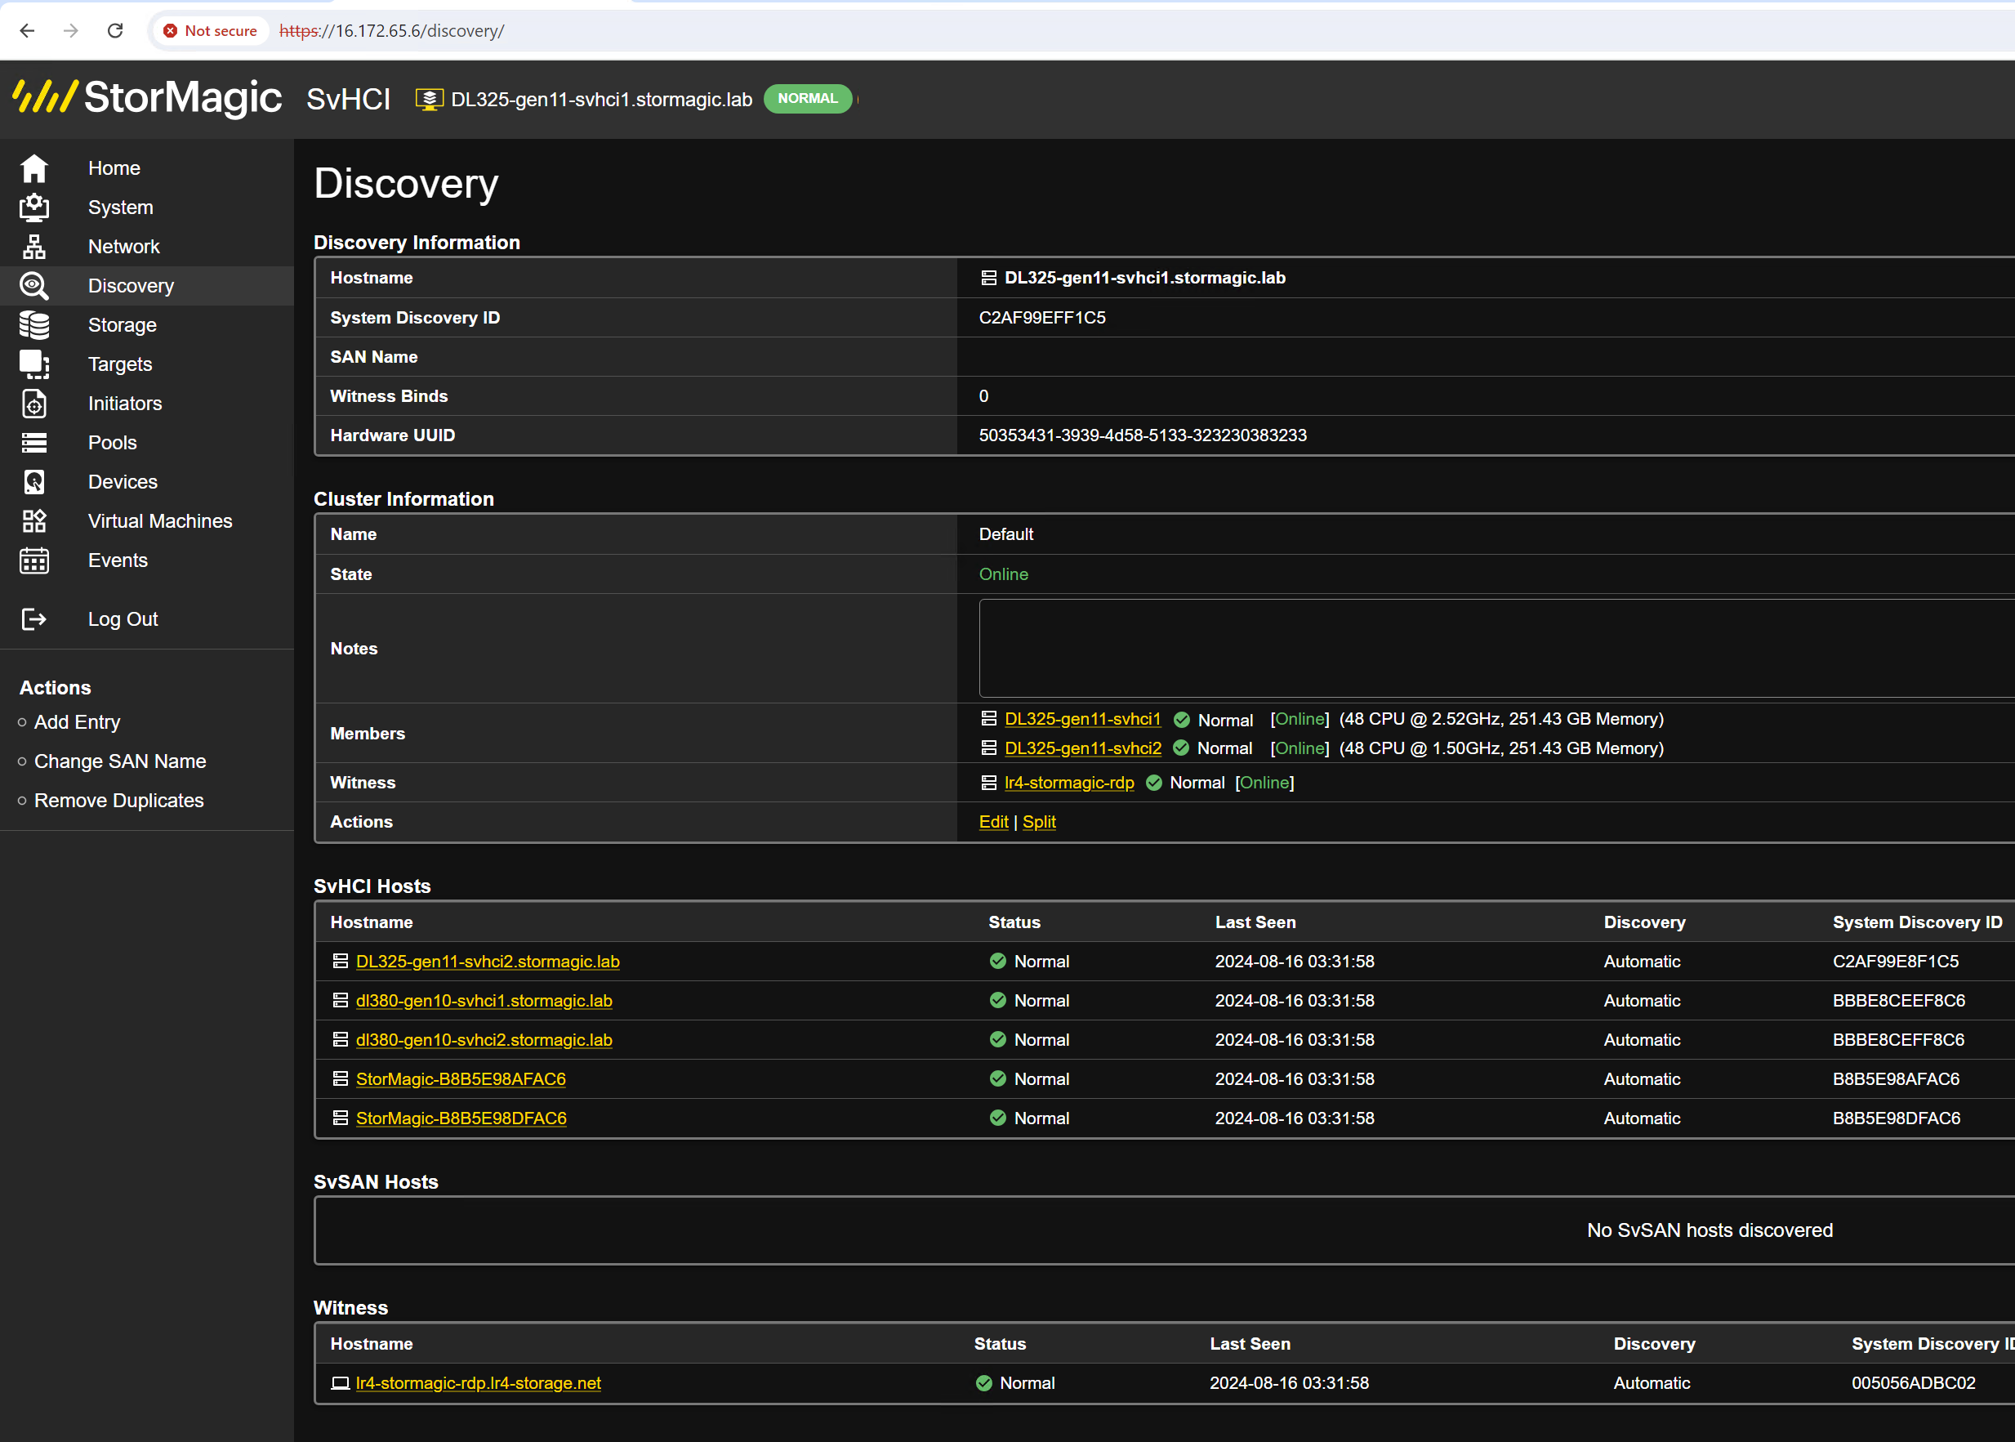
Task: Click the Events calendar icon
Action: click(33, 560)
